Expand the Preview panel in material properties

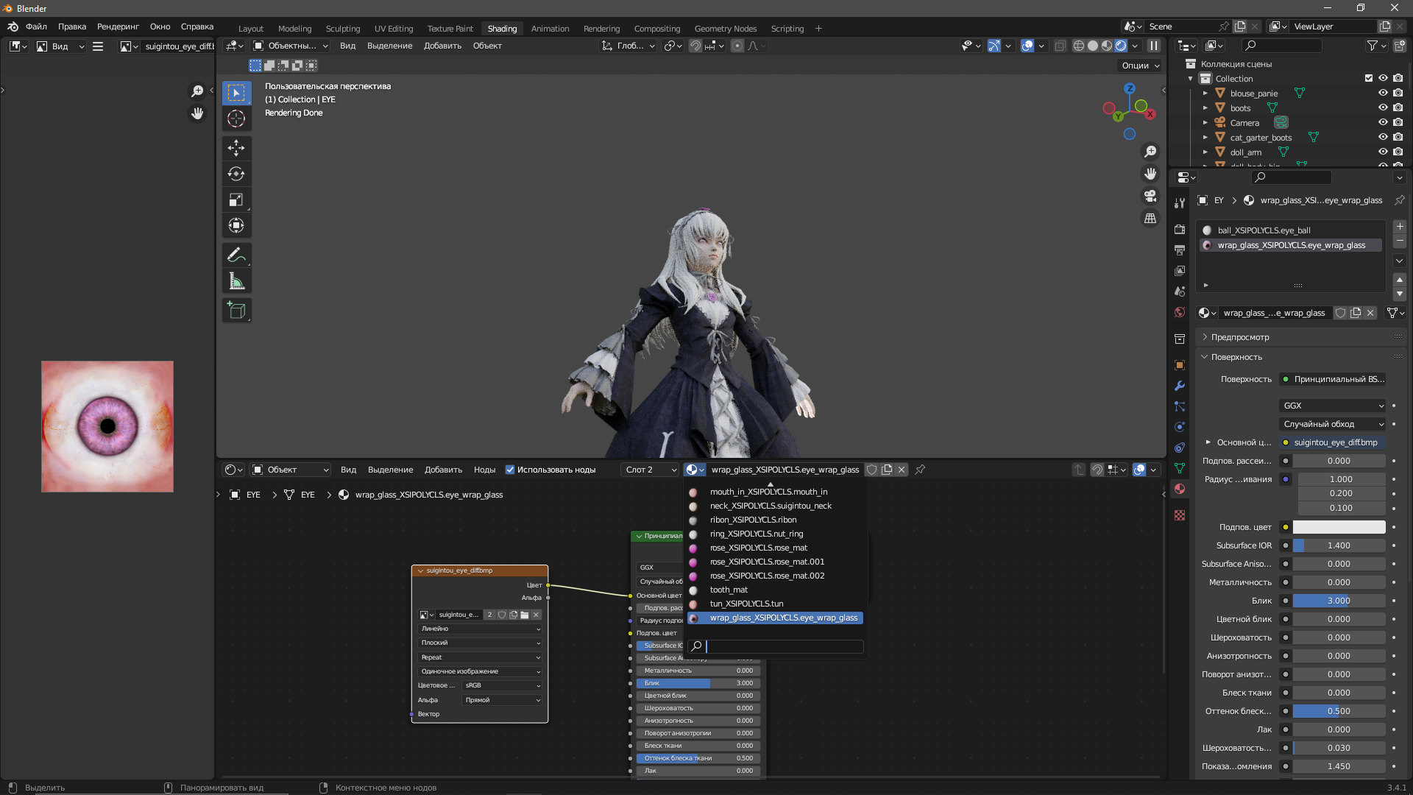pyautogui.click(x=1240, y=337)
